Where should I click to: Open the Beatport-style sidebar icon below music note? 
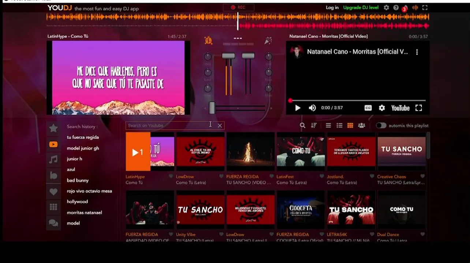(x=53, y=176)
